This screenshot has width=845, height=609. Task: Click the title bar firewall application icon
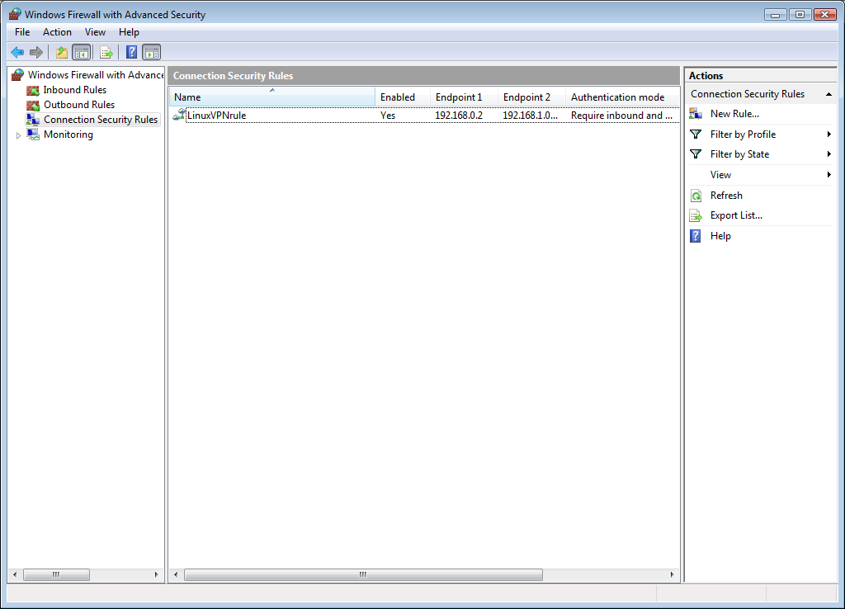(x=15, y=14)
